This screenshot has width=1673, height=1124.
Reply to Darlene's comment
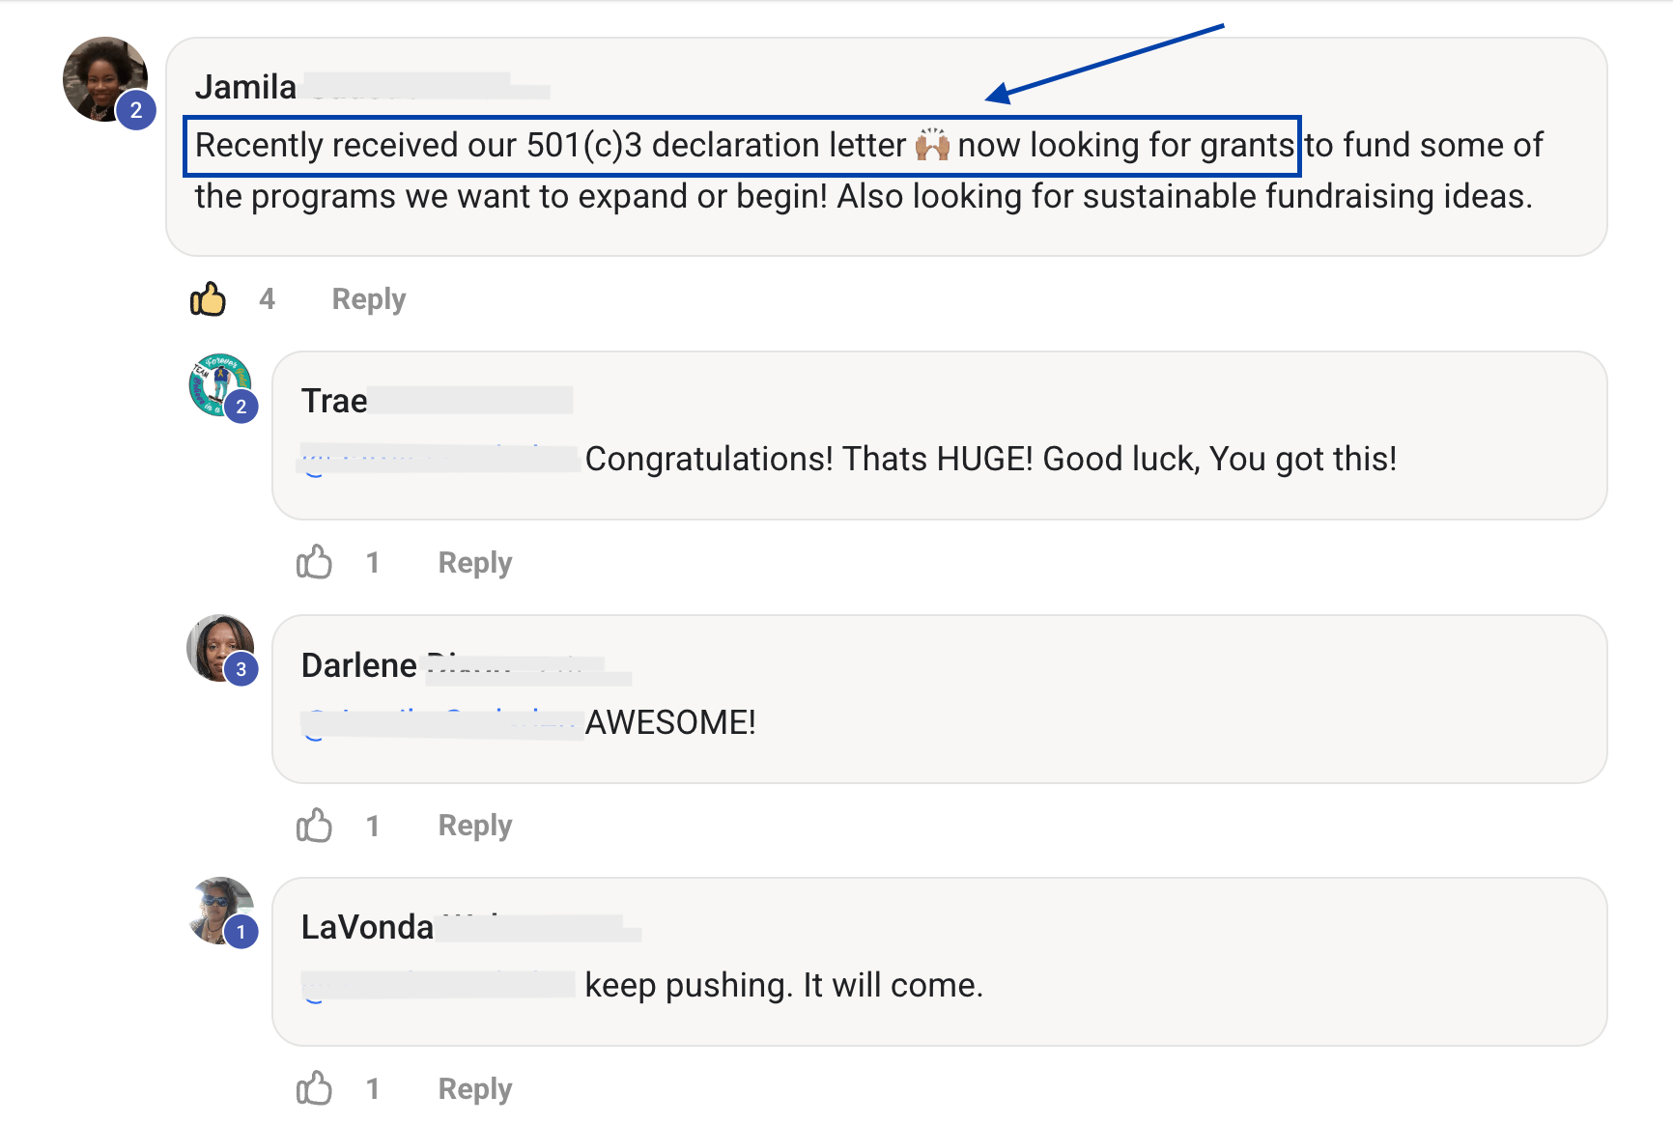point(475,826)
